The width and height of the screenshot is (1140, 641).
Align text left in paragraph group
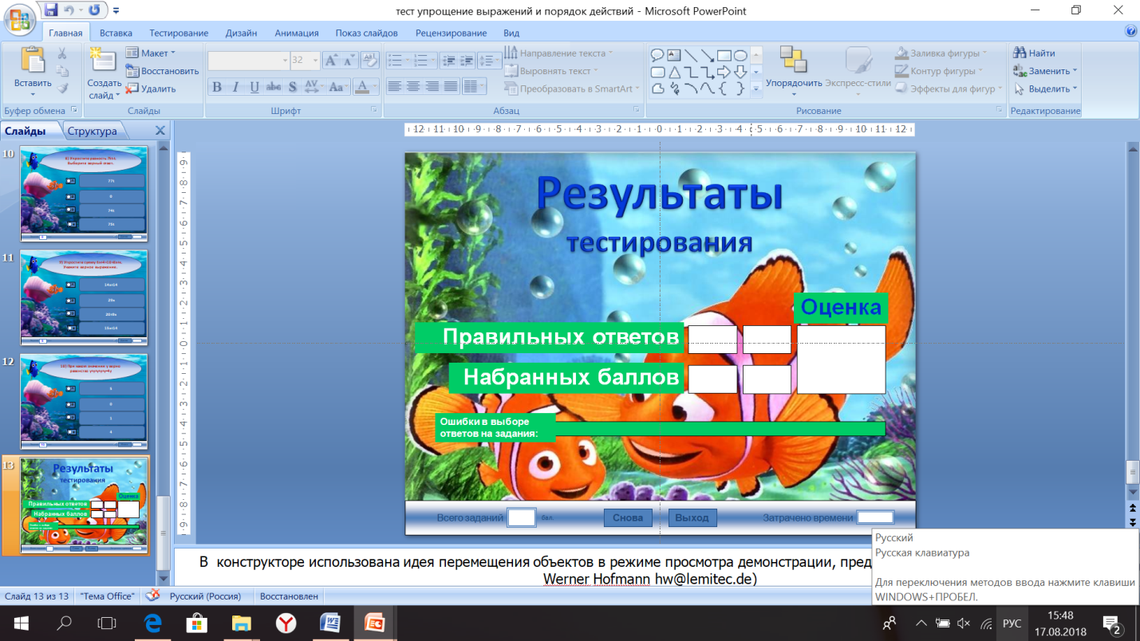[x=395, y=87]
